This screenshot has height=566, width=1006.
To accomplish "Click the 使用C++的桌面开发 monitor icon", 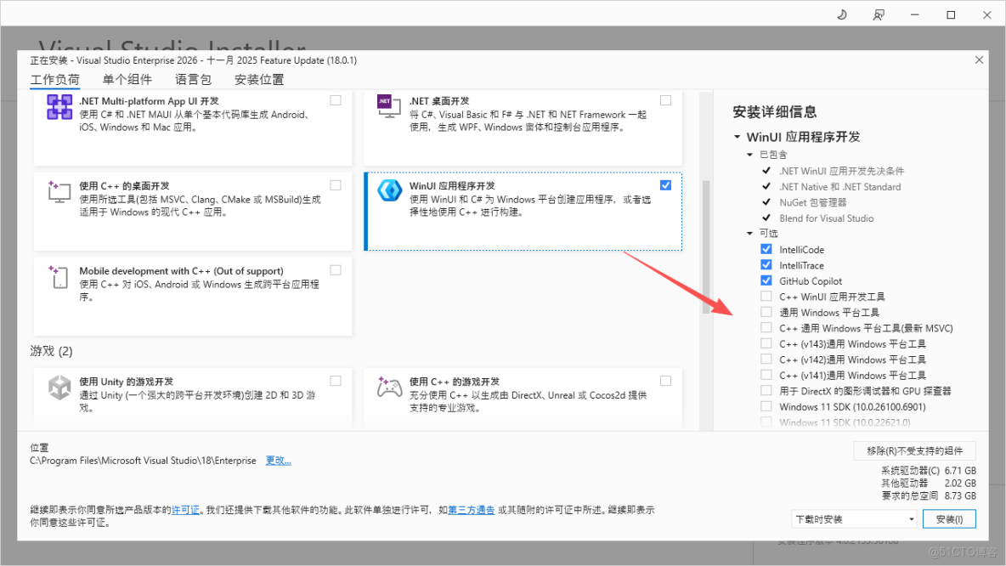I will 59,193.
